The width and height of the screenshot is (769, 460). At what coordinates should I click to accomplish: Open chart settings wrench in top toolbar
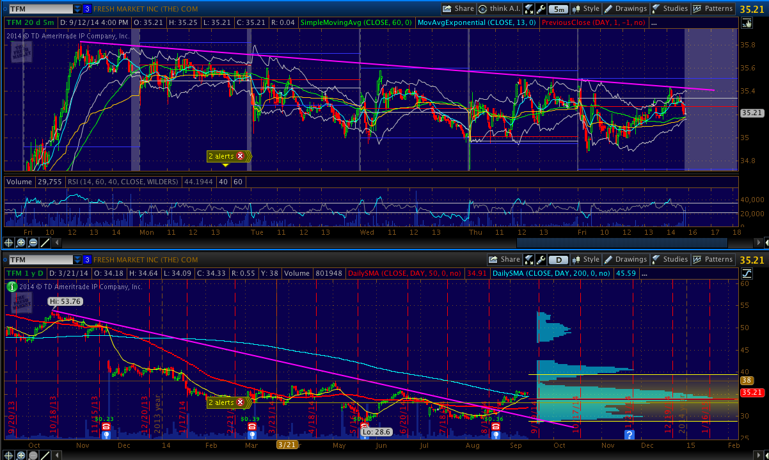pyautogui.click(x=541, y=9)
